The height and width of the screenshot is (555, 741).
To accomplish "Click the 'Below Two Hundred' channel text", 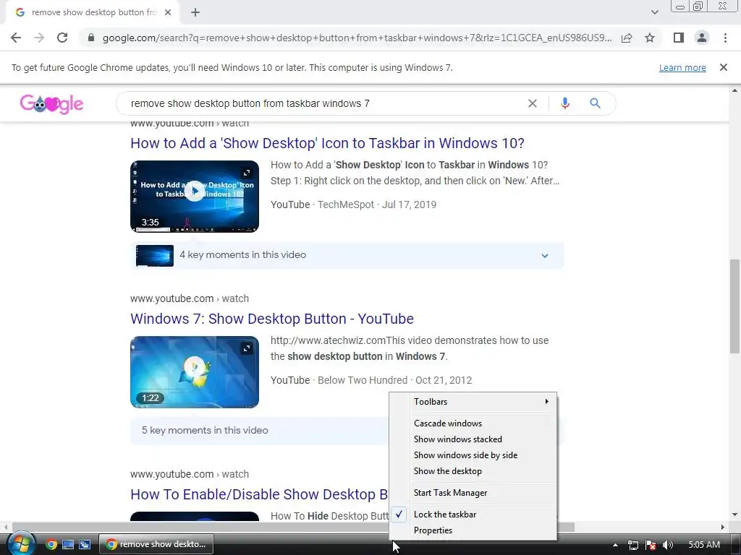I will pyautogui.click(x=363, y=380).
